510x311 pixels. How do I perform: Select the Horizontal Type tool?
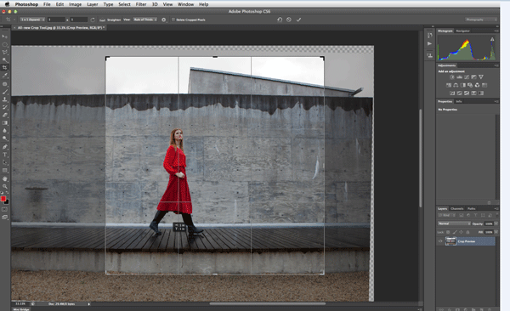[4, 155]
